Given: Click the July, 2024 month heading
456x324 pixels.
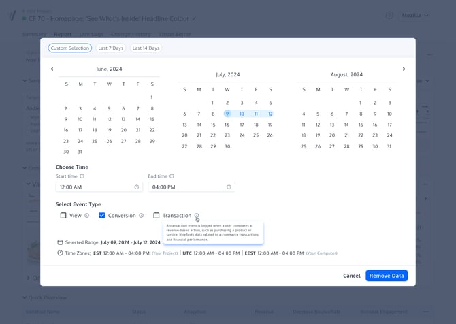Looking at the screenshot, I should [x=228, y=74].
